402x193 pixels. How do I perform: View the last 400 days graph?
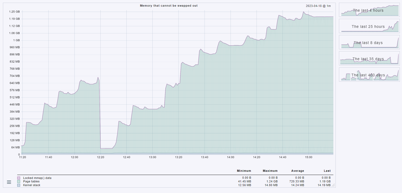369,75
